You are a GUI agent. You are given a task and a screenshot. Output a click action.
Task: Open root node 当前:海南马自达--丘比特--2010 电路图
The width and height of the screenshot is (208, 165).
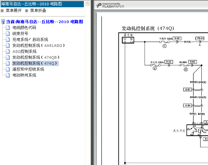click(x=45, y=22)
